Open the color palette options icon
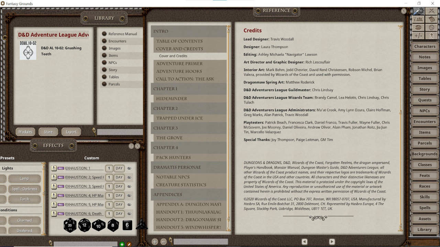Viewport: 440px width, 247px height. coord(418,27)
